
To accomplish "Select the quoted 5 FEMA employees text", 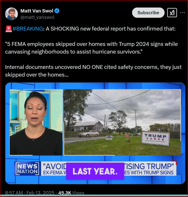I will coord(91,48).
